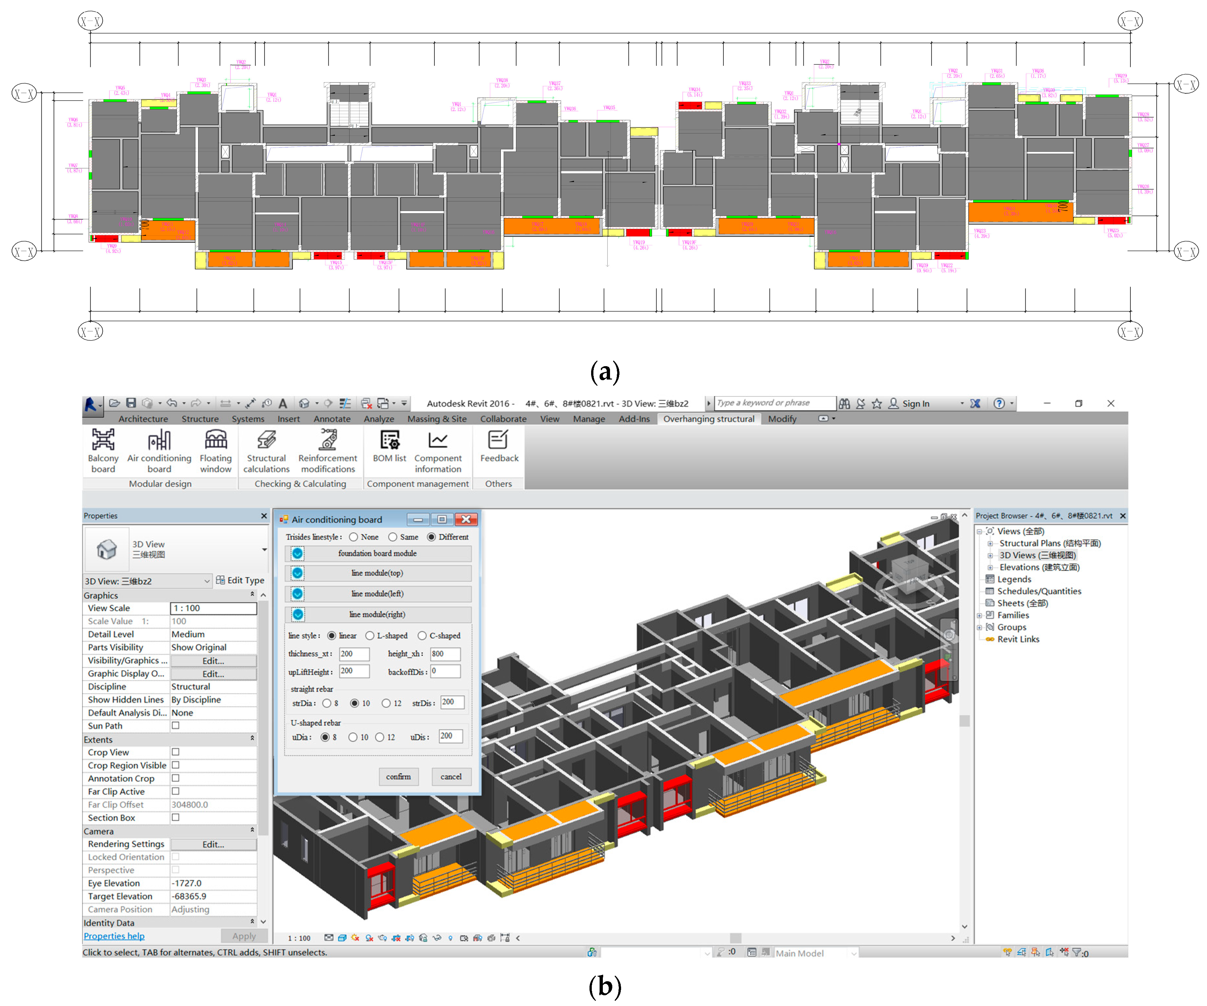Select the C-shaped line style radio button
The width and height of the screenshot is (1207, 1006).
pyautogui.click(x=422, y=636)
